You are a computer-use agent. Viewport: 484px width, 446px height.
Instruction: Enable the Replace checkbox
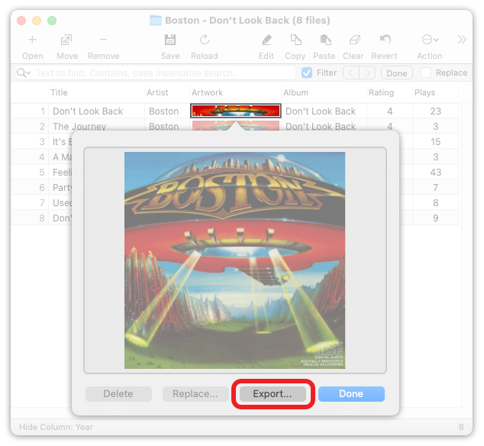coord(426,73)
